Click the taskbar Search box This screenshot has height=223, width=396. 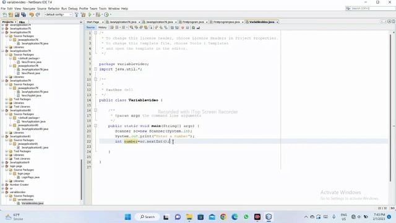147,217
